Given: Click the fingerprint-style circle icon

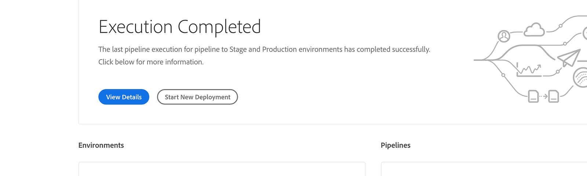Looking at the screenshot, I should [x=580, y=77].
